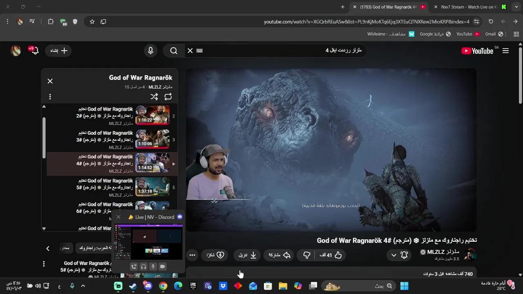
Task: Open the YouTube guide hamburger menu
Action: click(x=505, y=51)
